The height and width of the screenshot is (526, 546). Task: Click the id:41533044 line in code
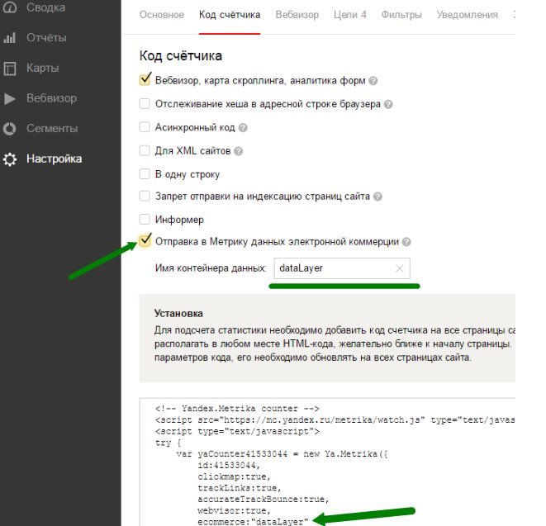pyautogui.click(x=229, y=465)
